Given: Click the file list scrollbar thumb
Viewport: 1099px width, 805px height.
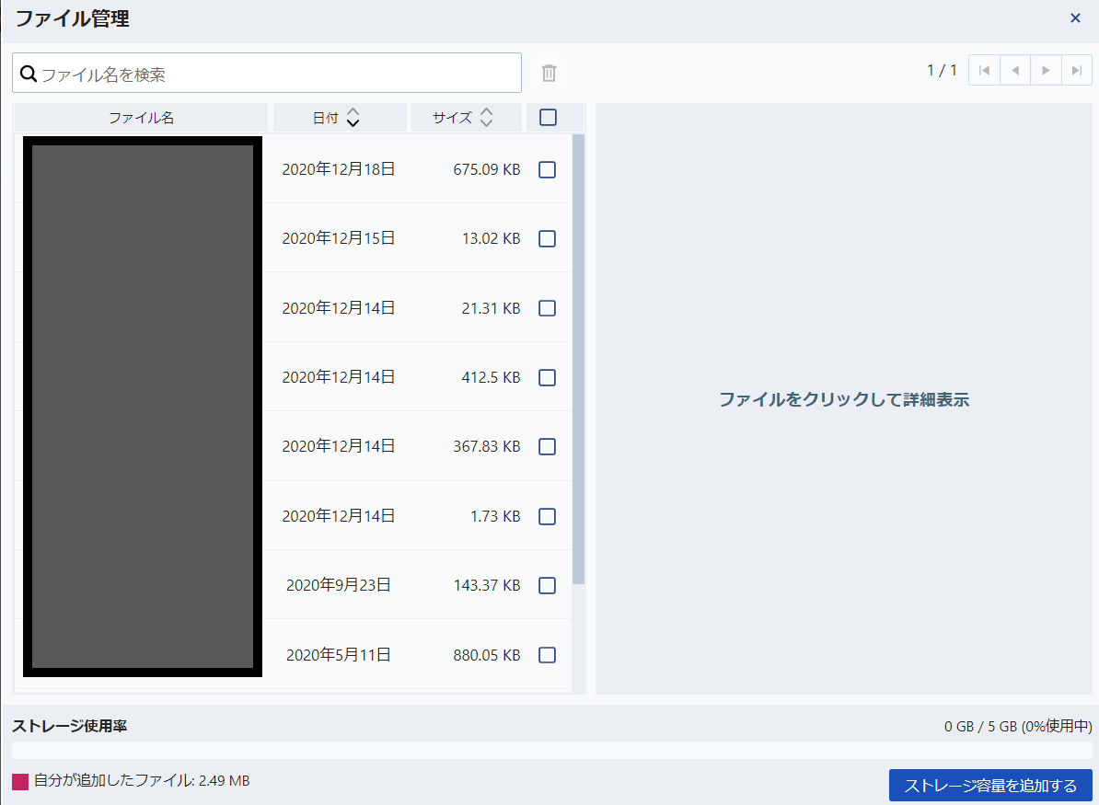Looking at the screenshot, I should 578,360.
